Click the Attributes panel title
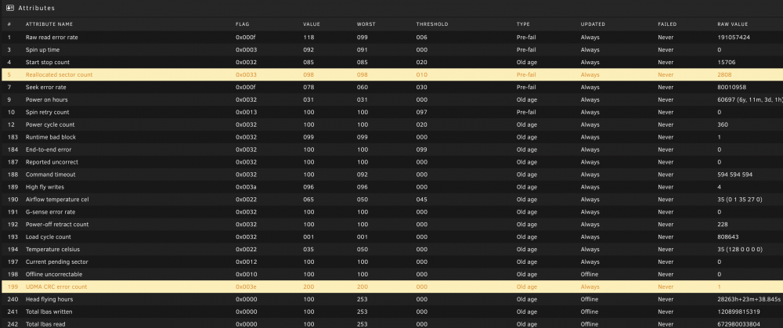The width and height of the screenshot is (783, 328). [x=37, y=8]
